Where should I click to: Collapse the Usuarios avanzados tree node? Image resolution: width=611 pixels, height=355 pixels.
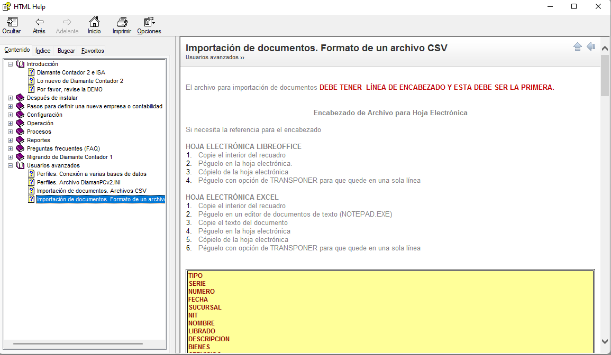(x=11, y=165)
